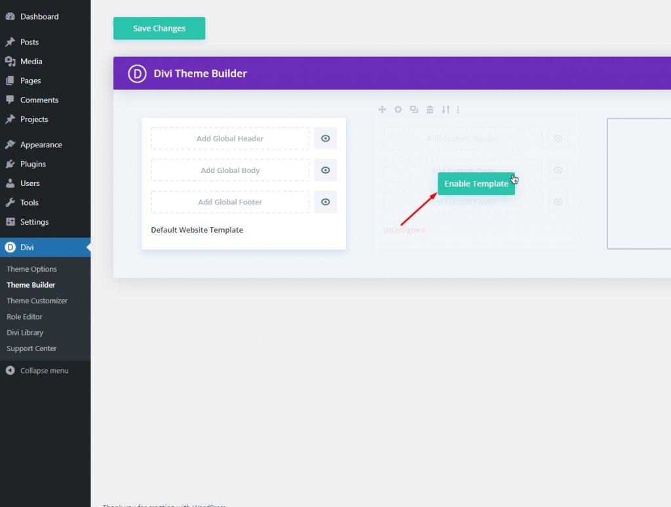Open Appearance via the paintbrush icon

coord(10,145)
